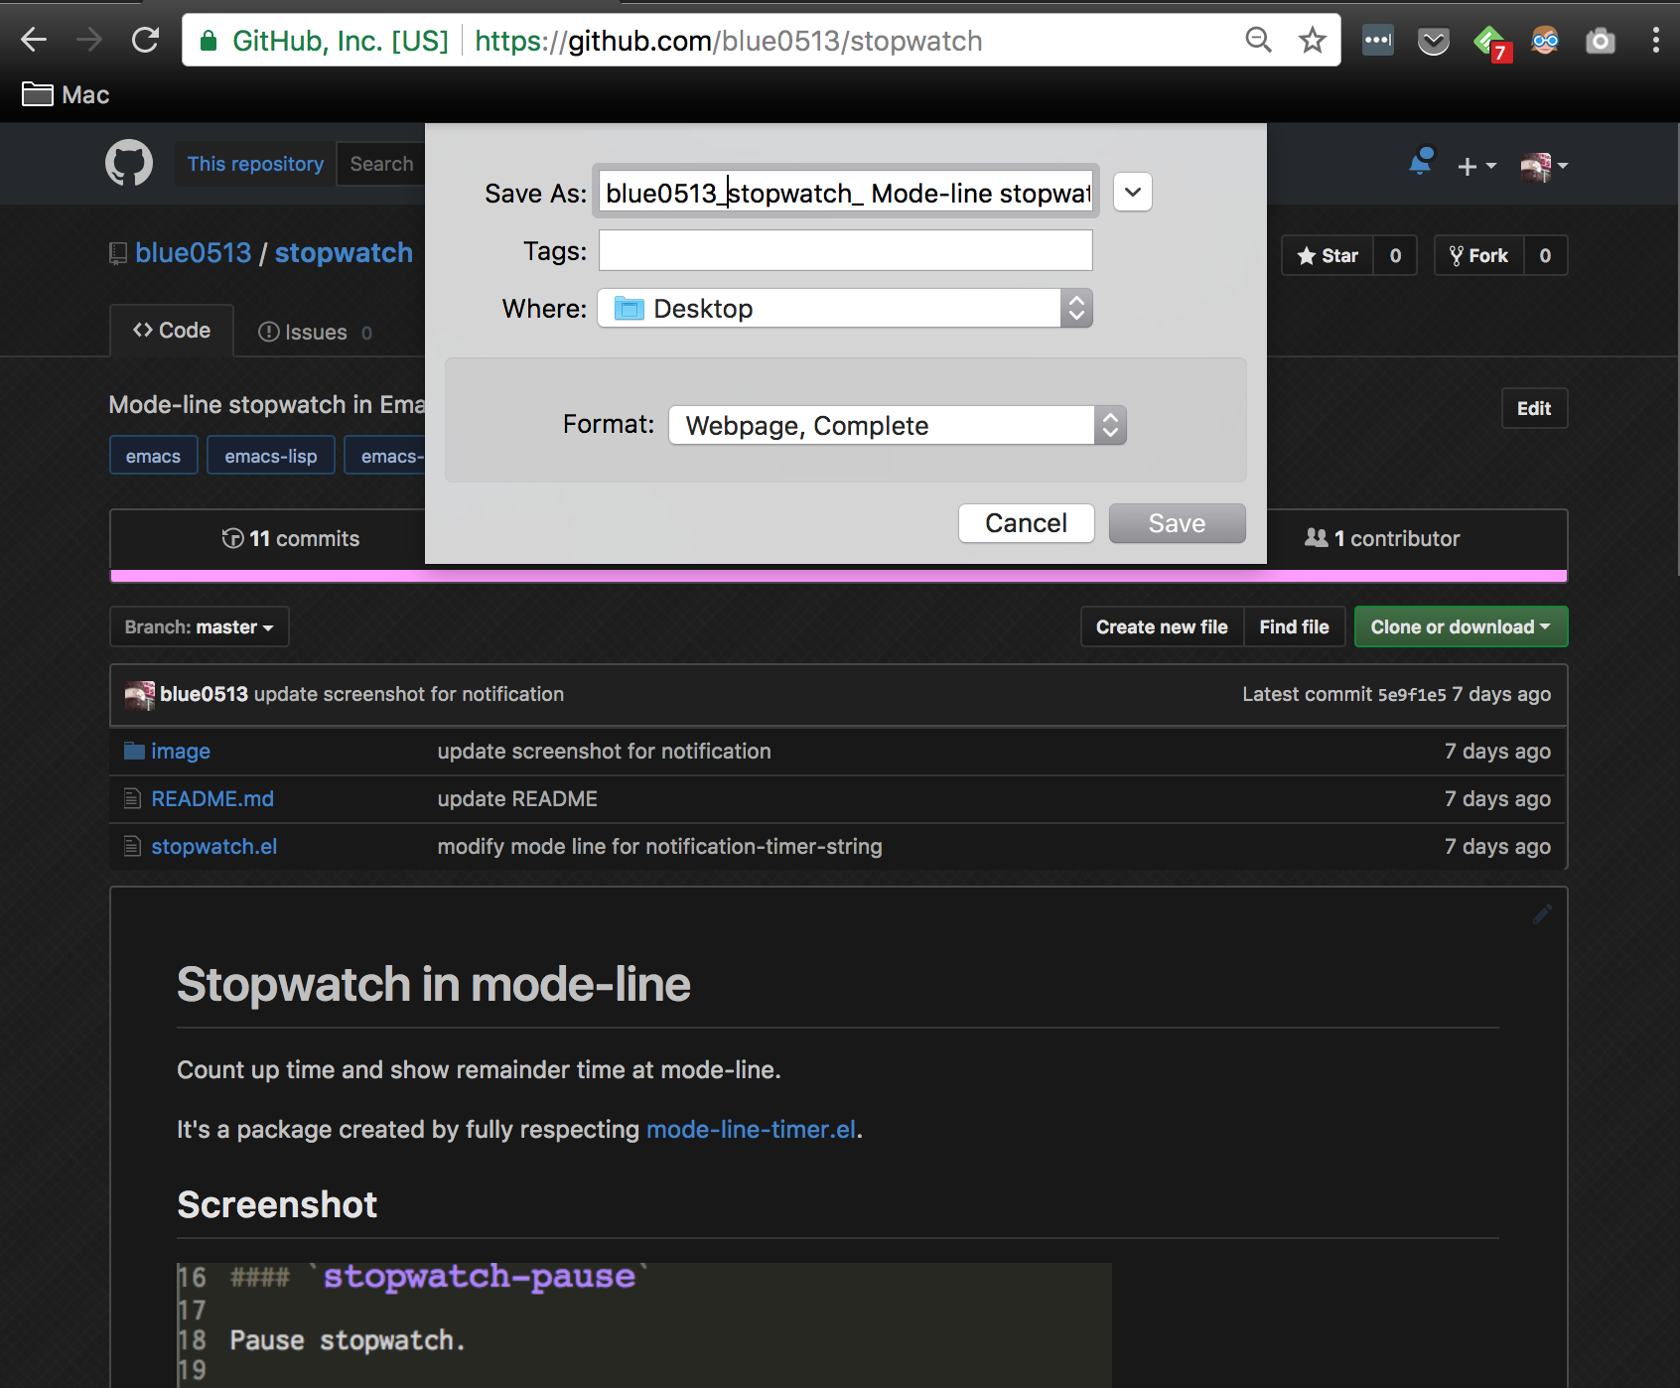Switch to the Issues tab

click(x=314, y=331)
